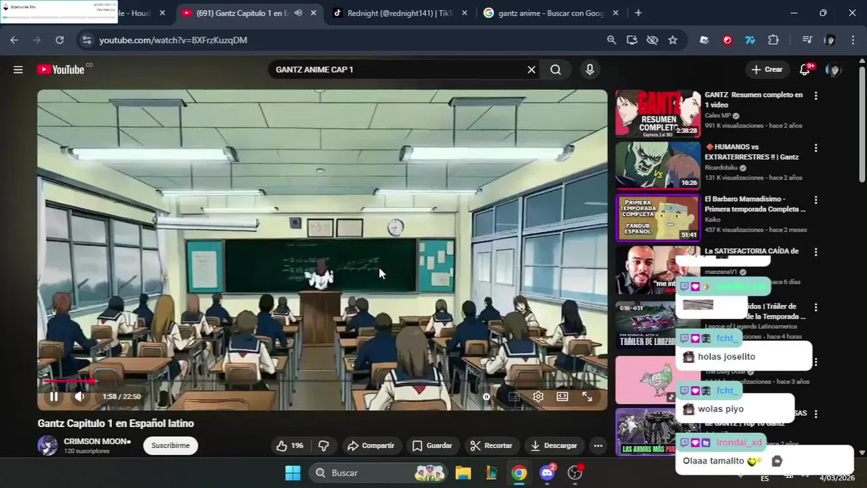Open File Explorer from the taskbar
Image resolution: width=867 pixels, height=488 pixels.
(463, 472)
